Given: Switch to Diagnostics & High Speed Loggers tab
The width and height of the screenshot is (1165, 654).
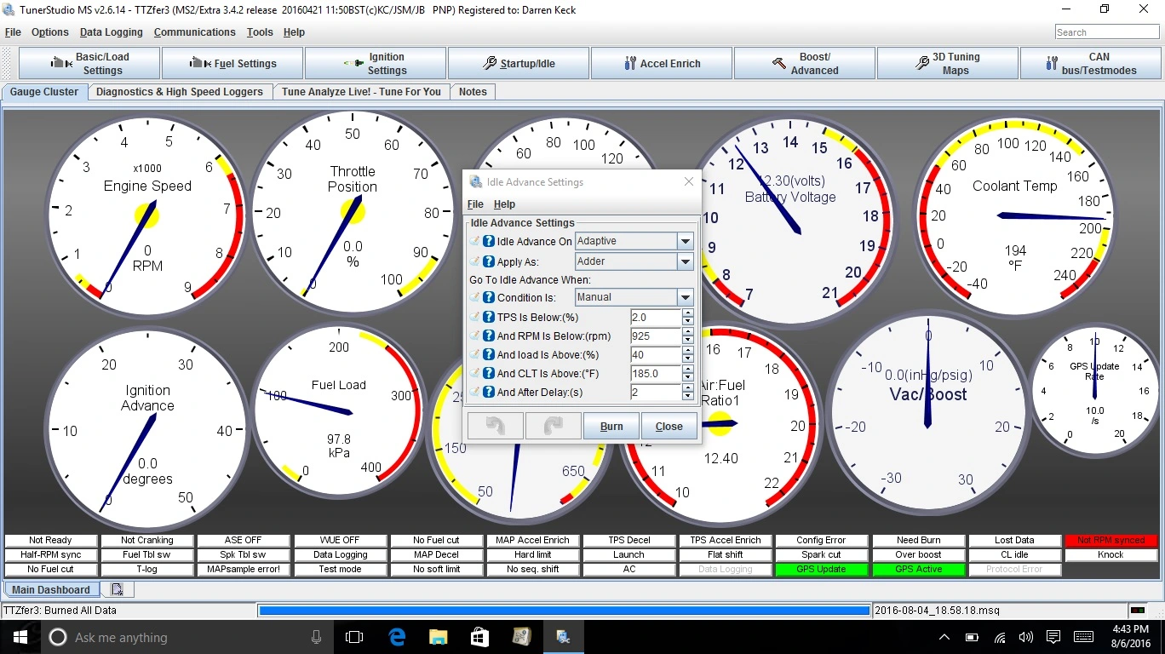Looking at the screenshot, I should coord(180,92).
